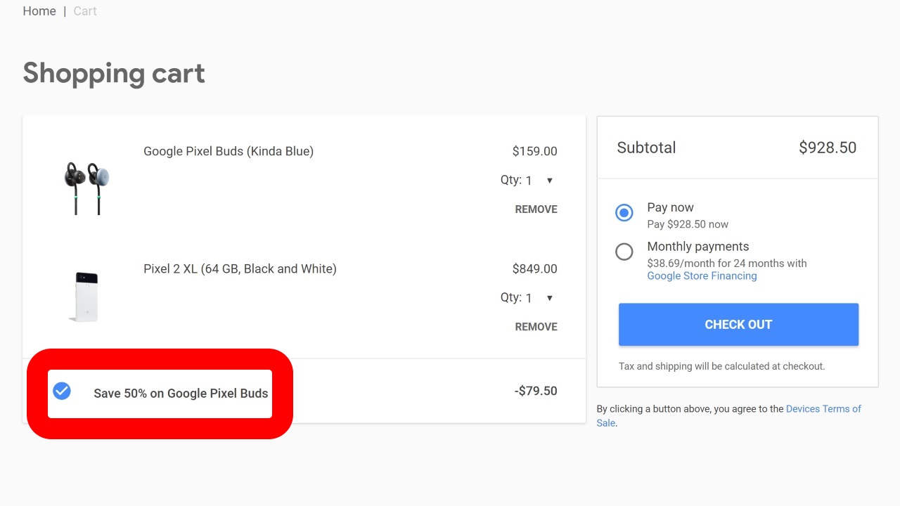
Task: Click the $928.50 subtotal amount
Action: click(828, 148)
